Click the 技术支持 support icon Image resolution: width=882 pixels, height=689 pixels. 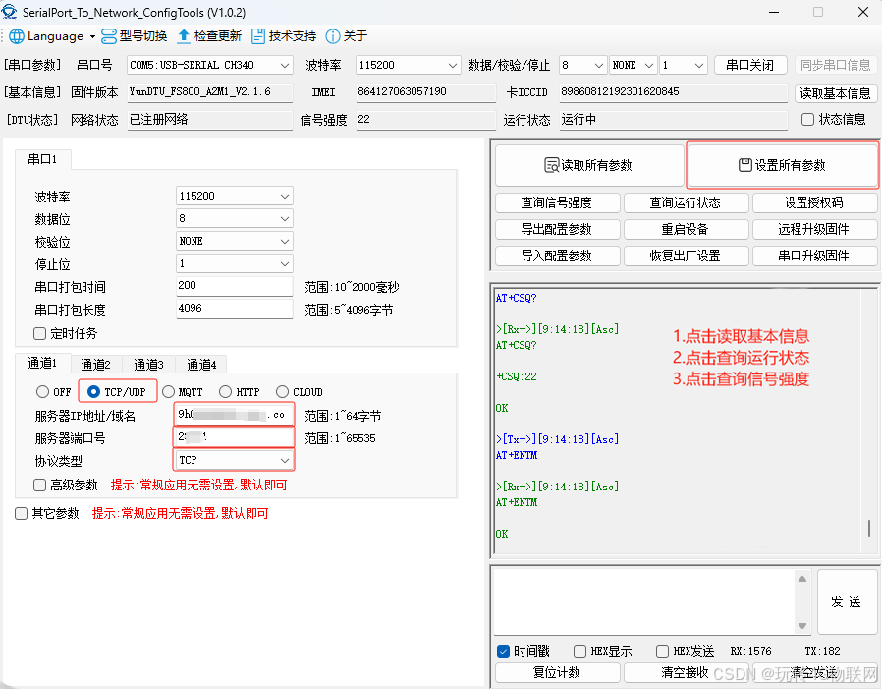coord(258,36)
